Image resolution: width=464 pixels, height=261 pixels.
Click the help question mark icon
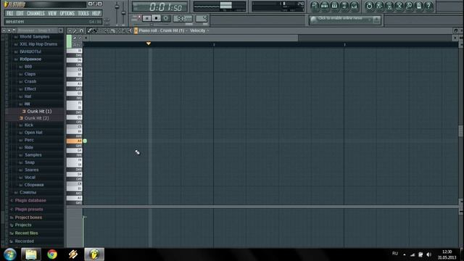pyautogui.click(x=428, y=7)
